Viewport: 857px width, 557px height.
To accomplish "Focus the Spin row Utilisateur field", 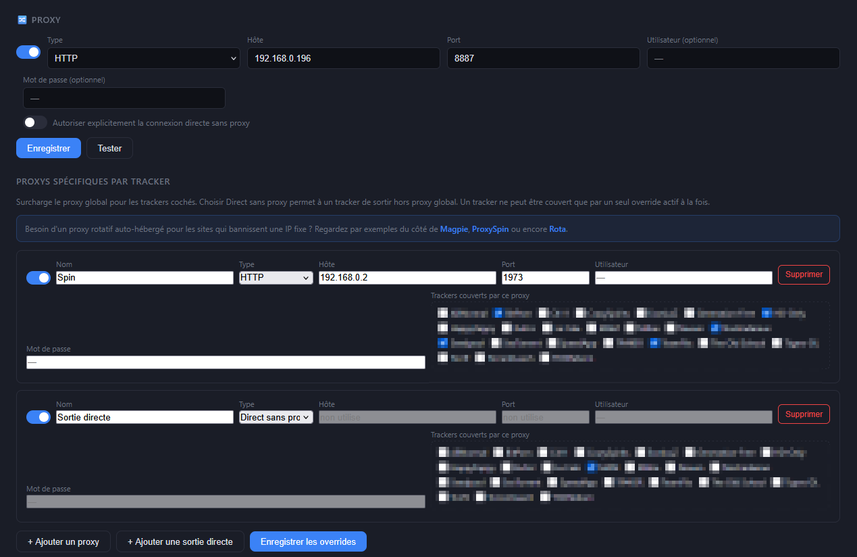I will click(x=683, y=278).
